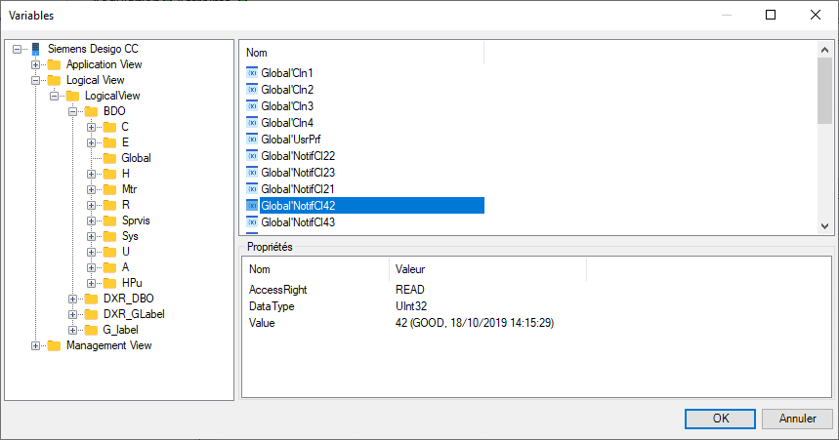Click the Application View folder icon
The height and width of the screenshot is (440, 839).
pyautogui.click(x=54, y=64)
